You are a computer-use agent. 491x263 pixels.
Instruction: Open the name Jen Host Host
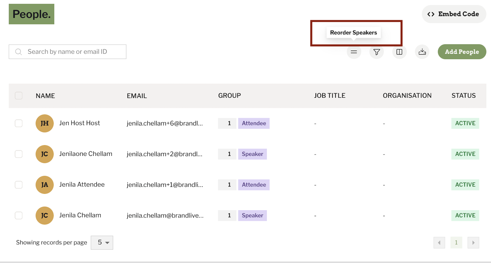point(80,123)
